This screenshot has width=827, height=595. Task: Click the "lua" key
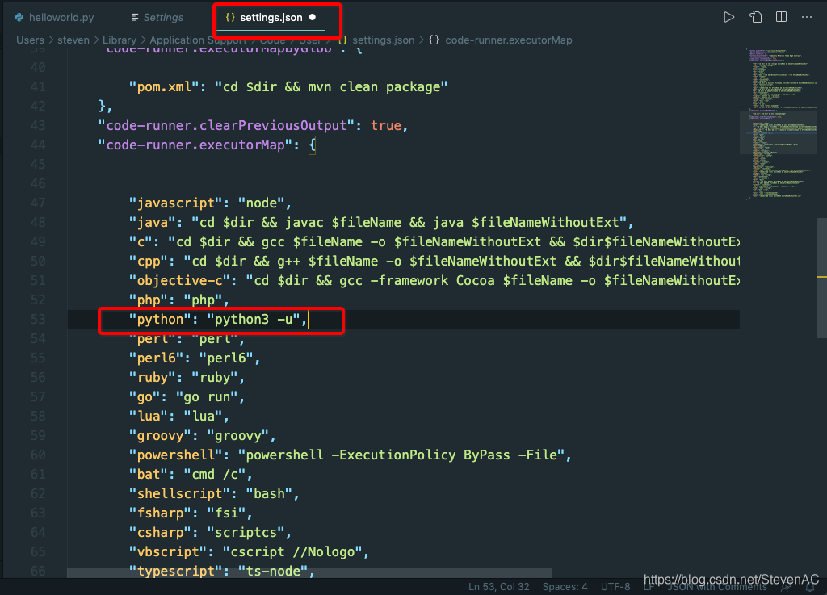[149, 417]
